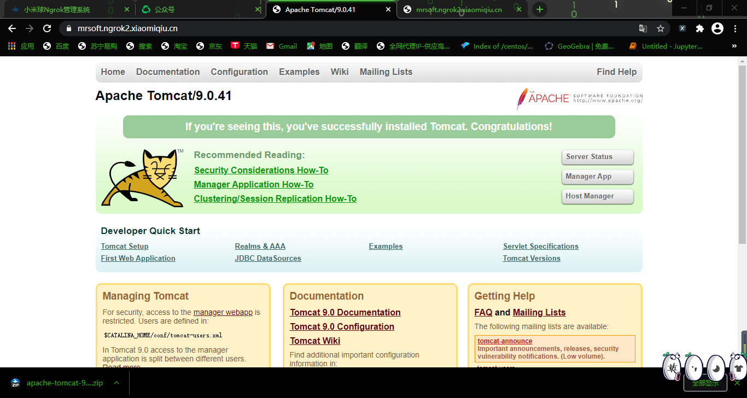
Task: Open the 京东 bookmark
Action: coord(209,46)
